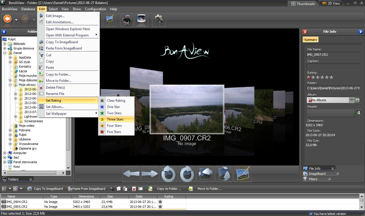365x216 pixels.
Task: Click the flip horizontal icon below the viewer
Action: (x=205, y=174)
